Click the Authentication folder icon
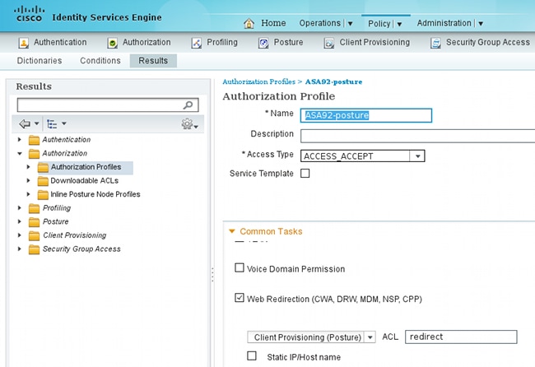Viewport: 535px width, 367px height. coord(34,140)
